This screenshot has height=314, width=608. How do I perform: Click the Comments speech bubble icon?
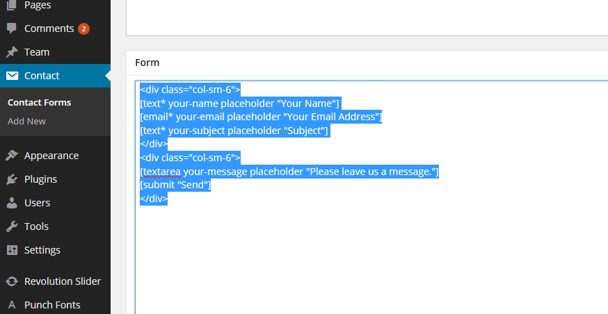(x=12, y=28)
